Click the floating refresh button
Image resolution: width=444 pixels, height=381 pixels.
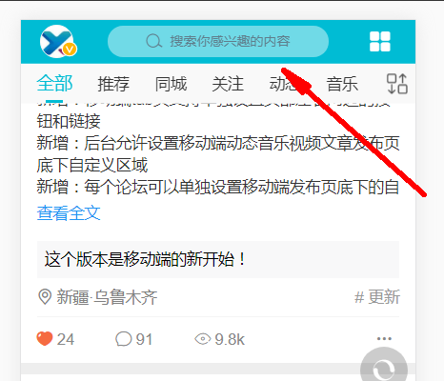384,369
